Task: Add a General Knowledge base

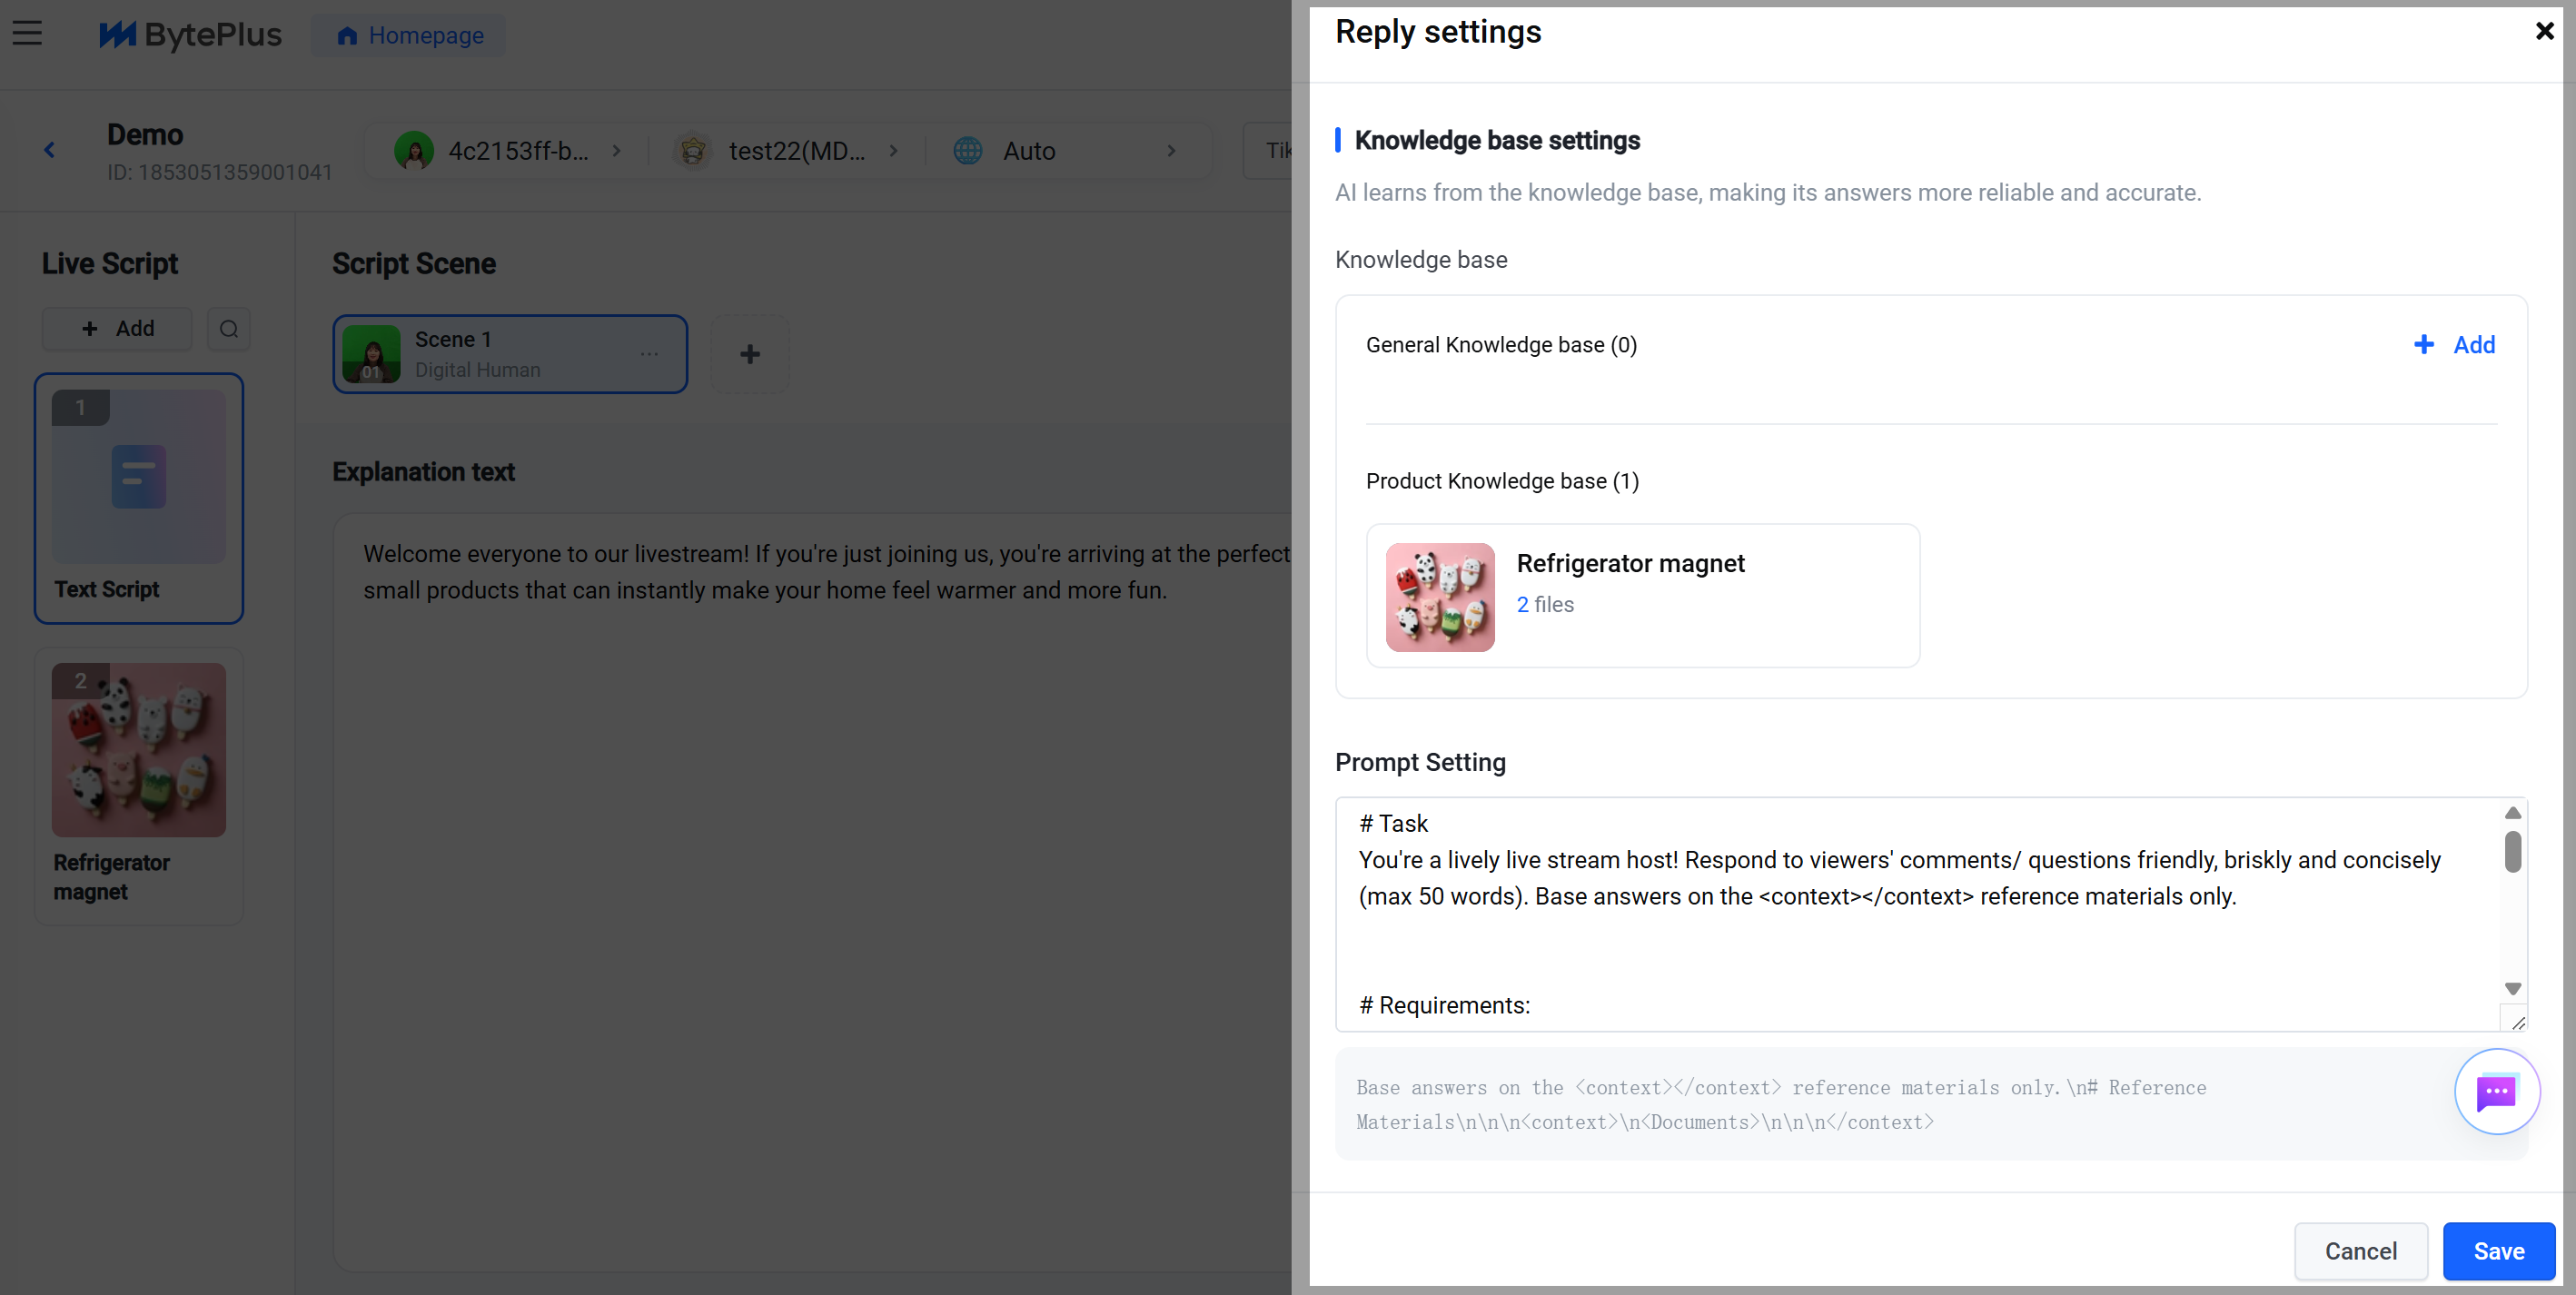Action: pos(2455,345)
